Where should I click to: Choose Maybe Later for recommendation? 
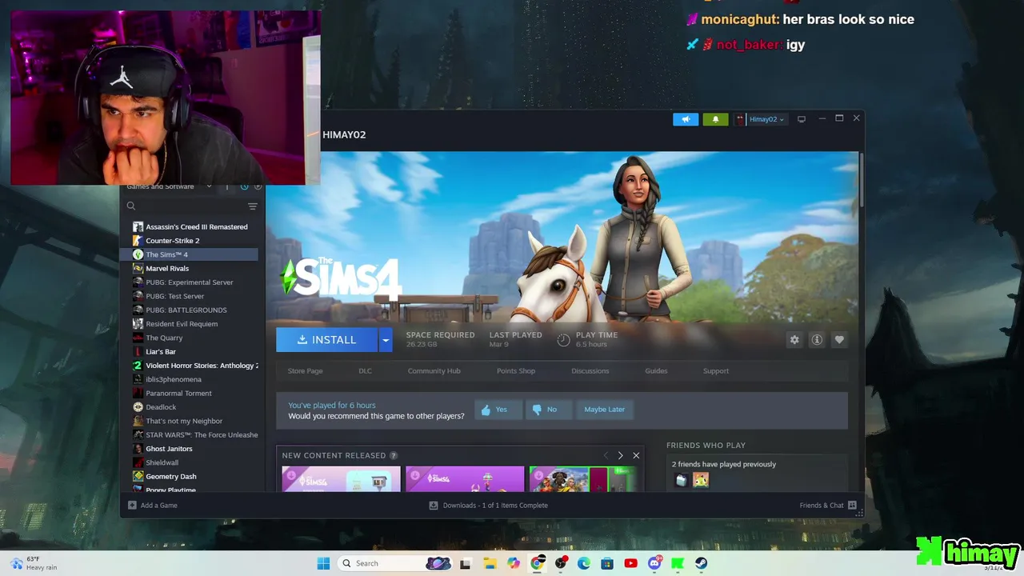[604, 410]
